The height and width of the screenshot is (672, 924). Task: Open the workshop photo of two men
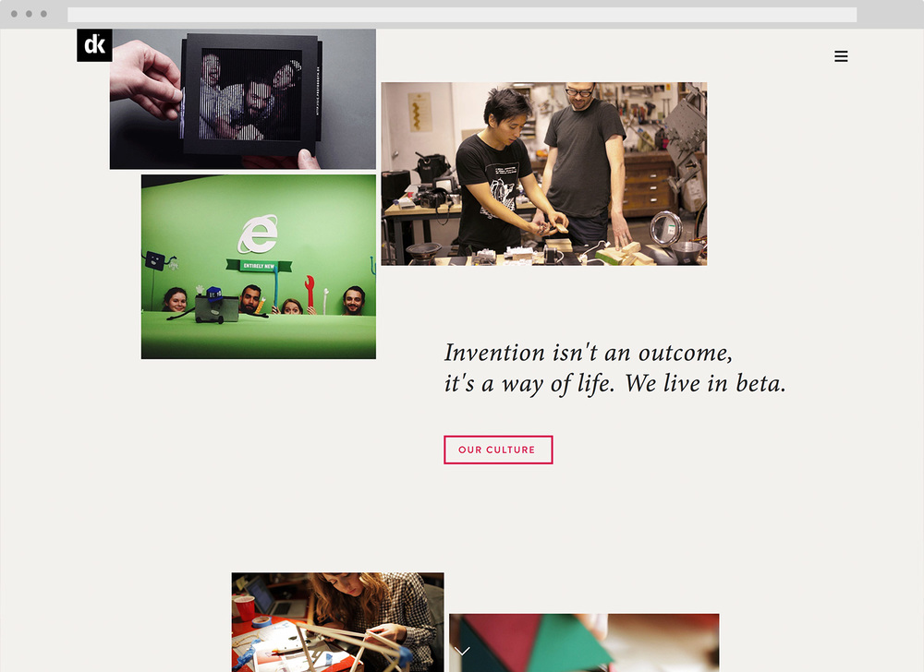click(544, 174)
